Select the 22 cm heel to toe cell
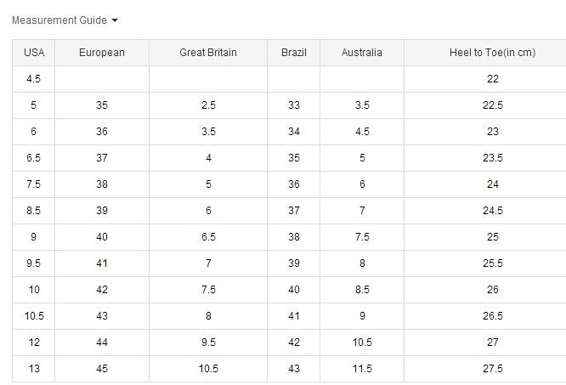The height and width of the screenshot is (385, 566). pos(492,79)
